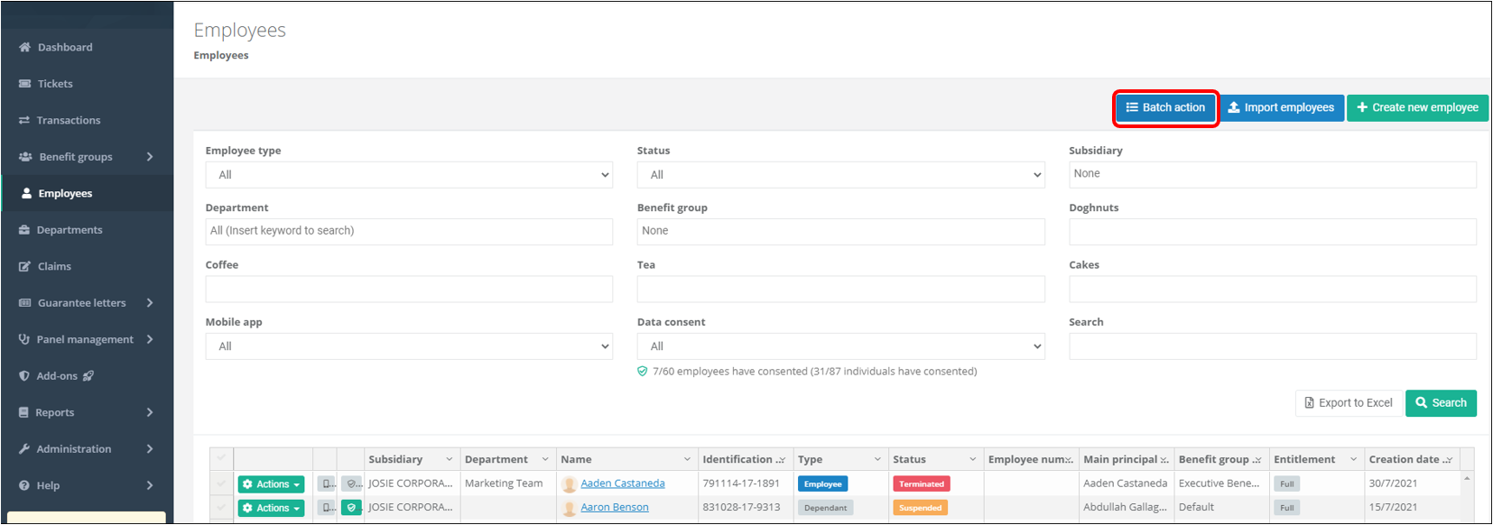
Task: Open Actions dropdown for Aaden Castaneda
Action: point(271,484)
